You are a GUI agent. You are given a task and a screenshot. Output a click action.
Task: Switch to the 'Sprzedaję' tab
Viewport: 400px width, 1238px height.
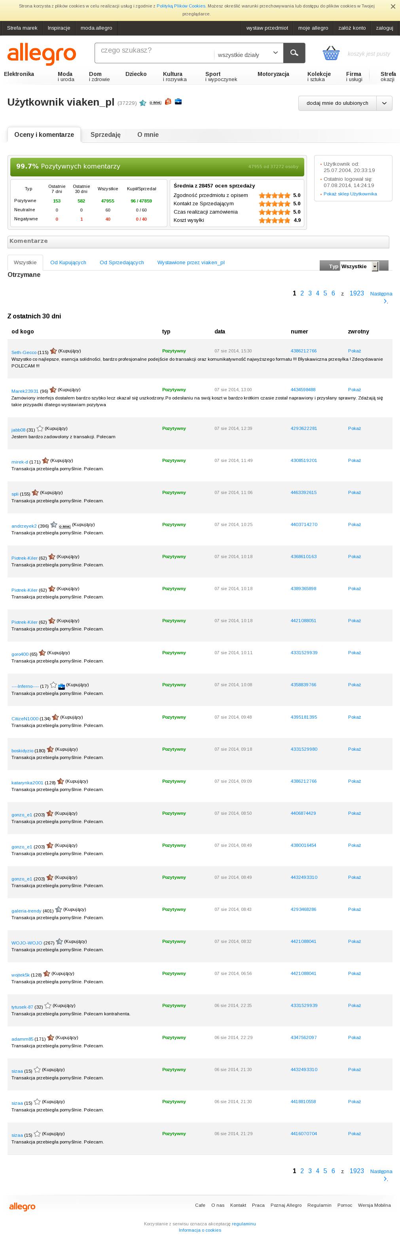click(x=105, y=134)
